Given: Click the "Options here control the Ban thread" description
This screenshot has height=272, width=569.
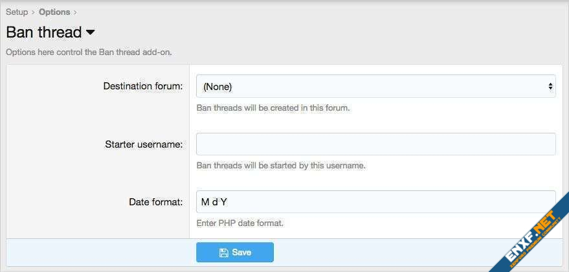Looking at the screenshot, I should [89, 52].
